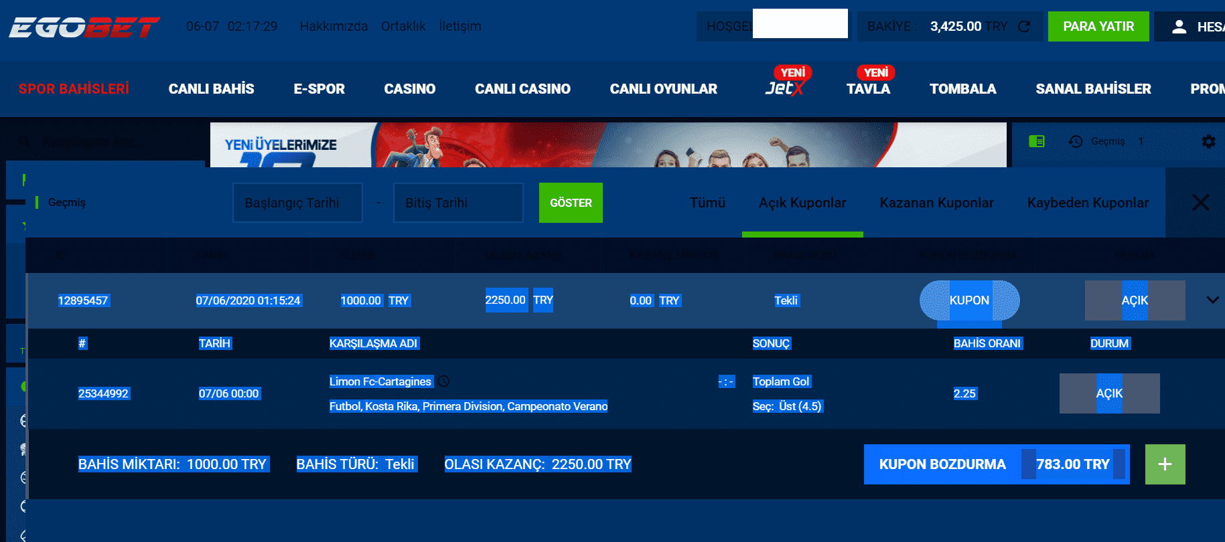Viewport: 1225px width, 542px height.
Task: Click coupon ID 12895457
Action: (83, 300)
